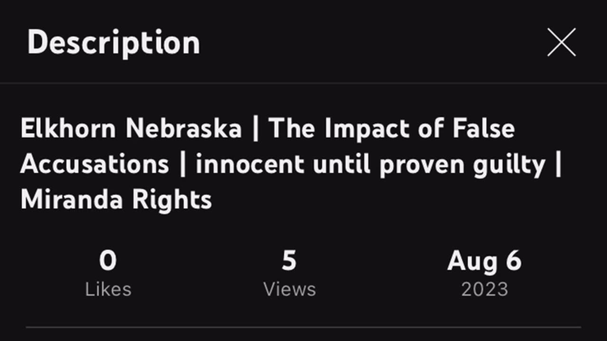The width and height of the screenshot is (607, 341).
Task: Click the pipe separator after "Nebraska"
Action: (256, 129)
